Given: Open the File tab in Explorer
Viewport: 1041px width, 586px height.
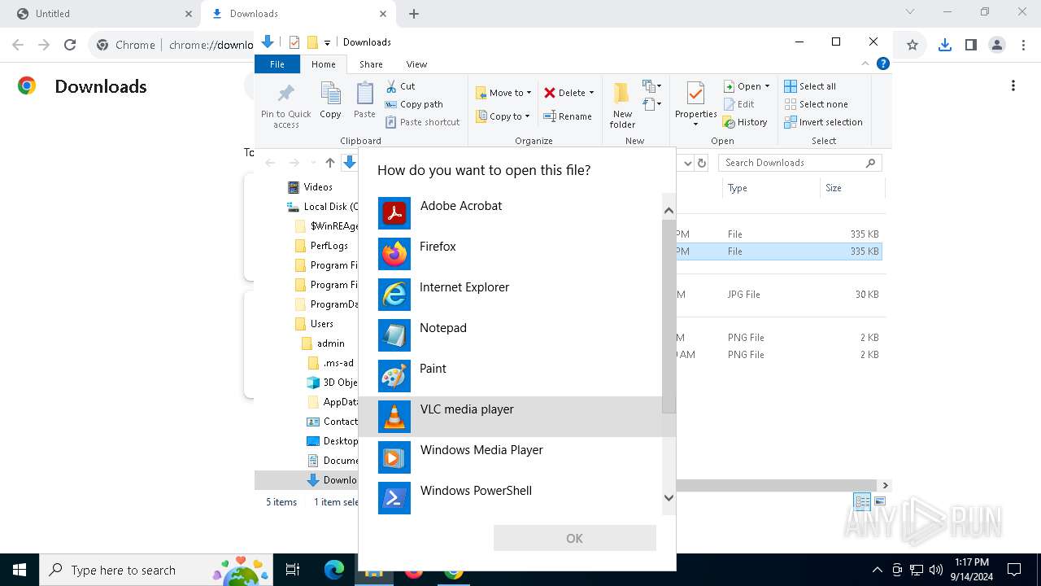Looking at the screenshot, I should [277, 64].
